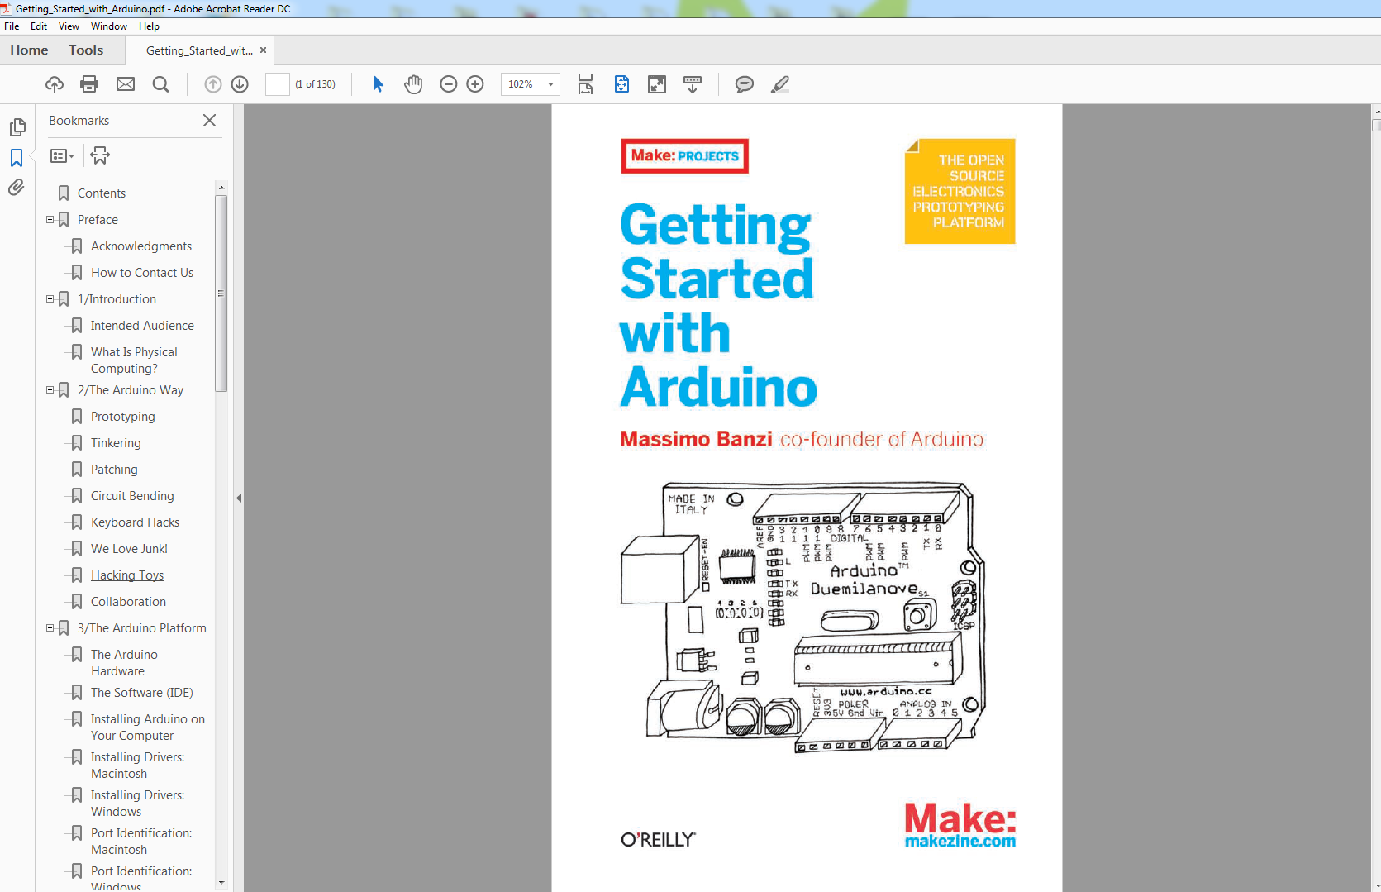Open bookmarks options dropdown menu
Image resolution: width=1381 pixels, height=892 pixels.
pos(62,155)
